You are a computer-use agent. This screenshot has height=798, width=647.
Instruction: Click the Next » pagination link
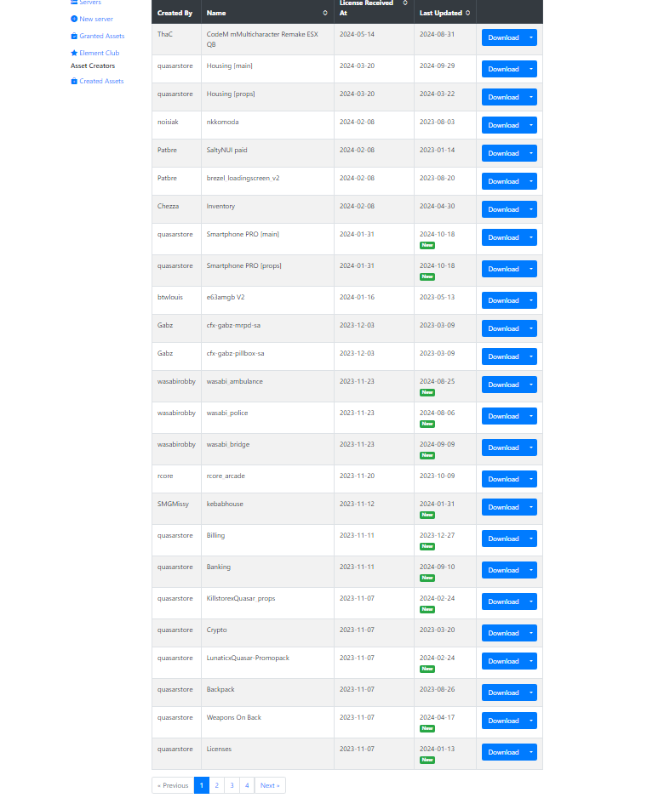[270, 786]
